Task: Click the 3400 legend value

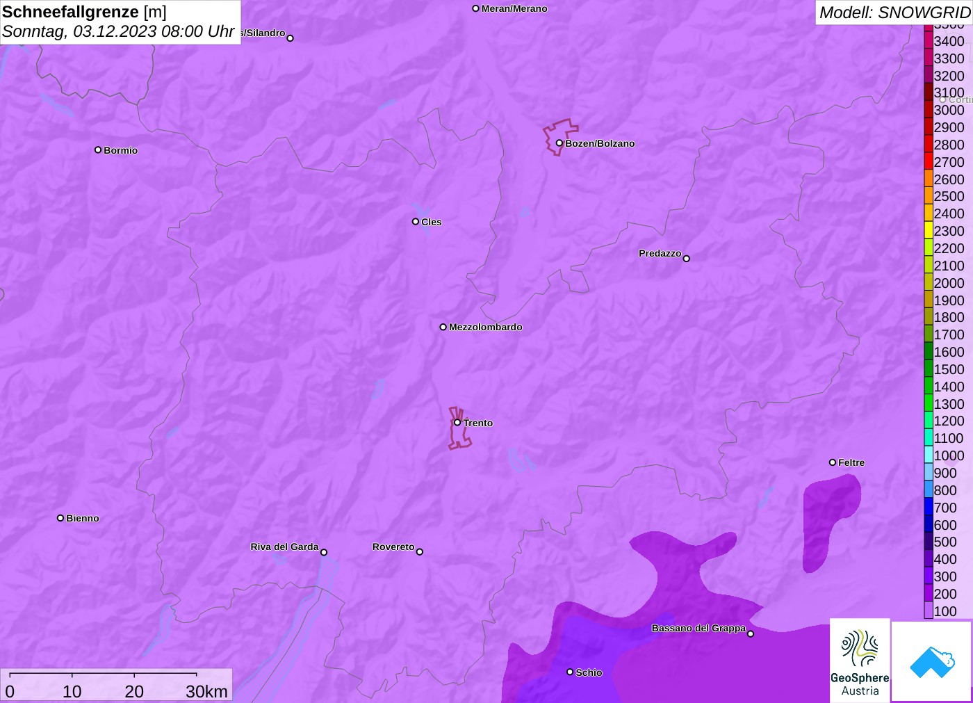Action: coord(949,41)
